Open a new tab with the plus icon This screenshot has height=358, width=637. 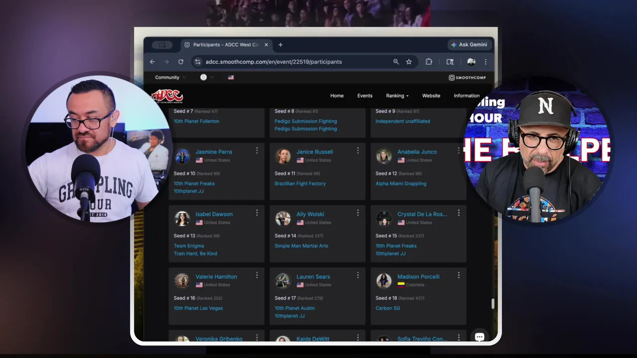(x=280, y=45)
